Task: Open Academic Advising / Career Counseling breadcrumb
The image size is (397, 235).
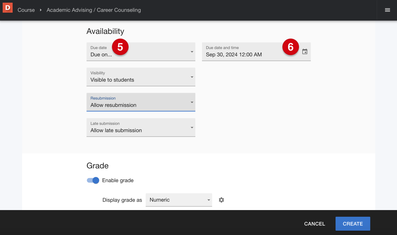Action: tap(94, 10)
